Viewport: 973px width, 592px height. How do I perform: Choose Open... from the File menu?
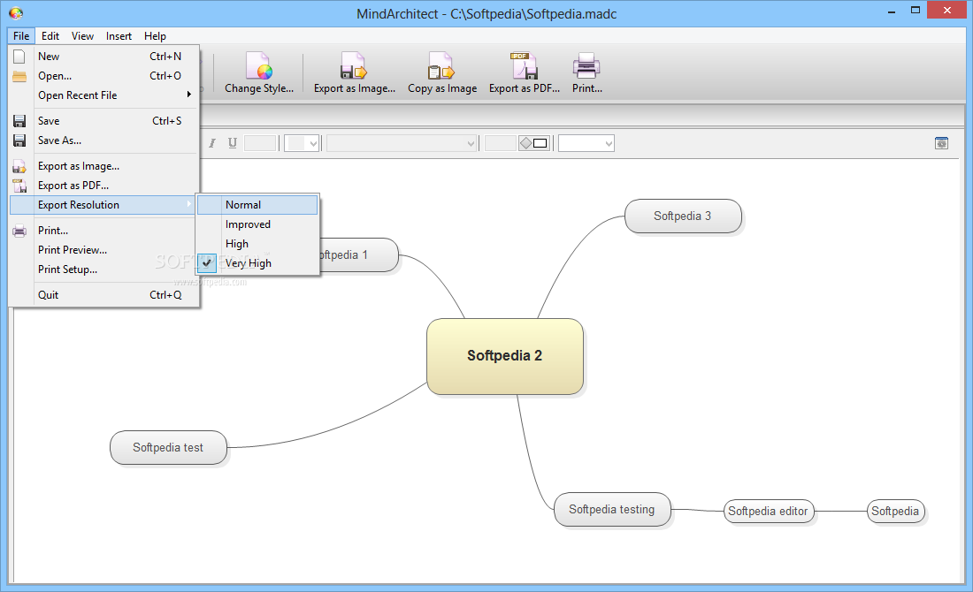104,76
